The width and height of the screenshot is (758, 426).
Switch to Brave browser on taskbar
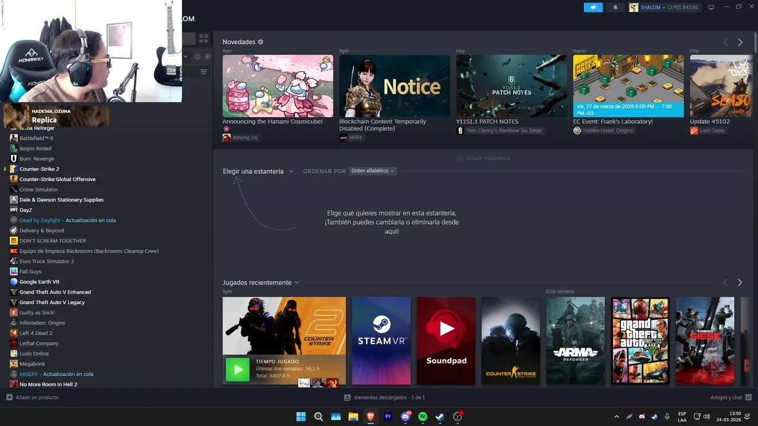(x=371, y=417)
